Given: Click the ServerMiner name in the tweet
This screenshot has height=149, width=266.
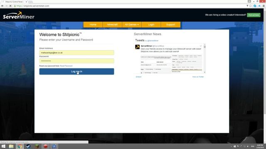Looking at the screenshot, I should 146,46.
